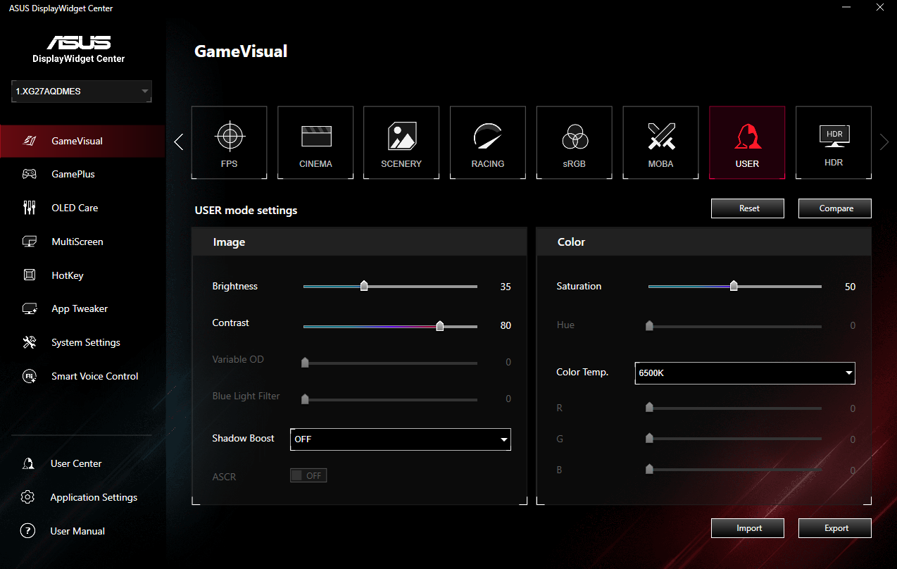Screen dimensions: 897x569
Task: Close the DisplayWidget Center window
Action: pos(880,8)
